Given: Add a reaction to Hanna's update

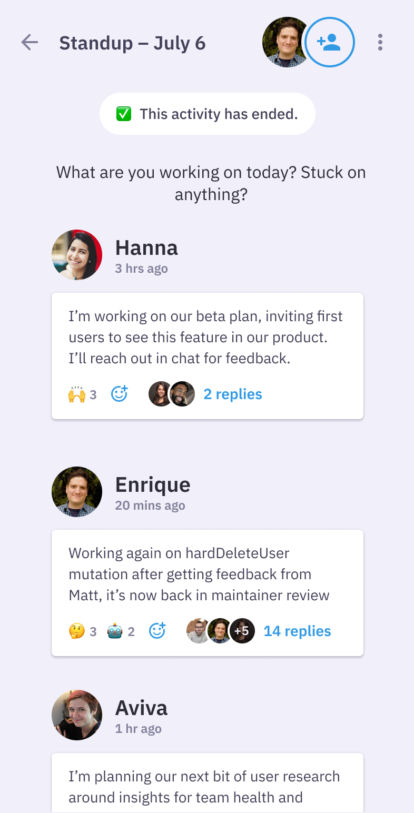Looking at the screenshot, I should click(x=120, y=394).
